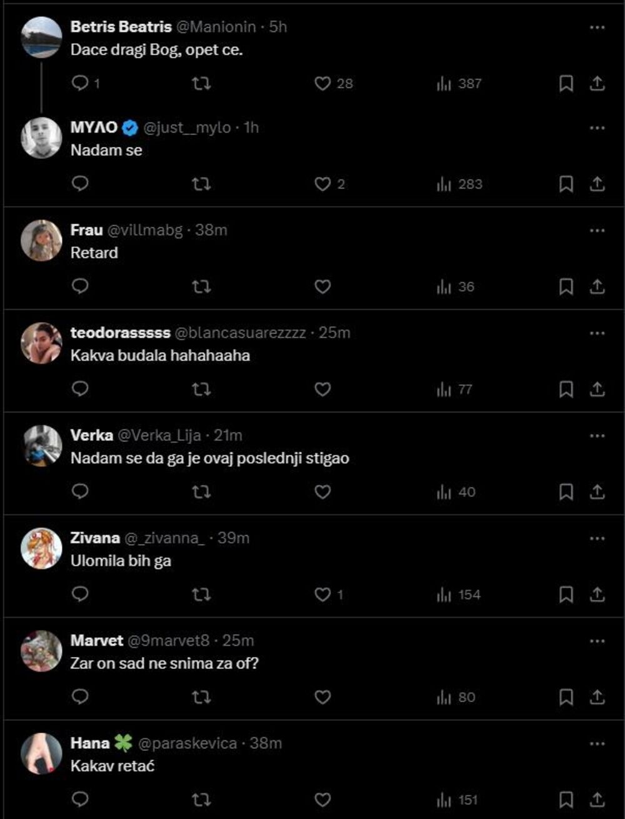
Task: Reply to Marvet's tweet about of
Action: point(81,697)
